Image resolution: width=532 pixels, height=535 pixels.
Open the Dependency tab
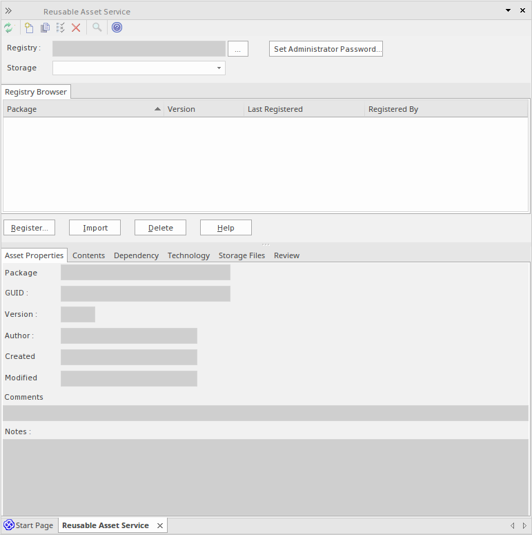click(x=136, y=255)
